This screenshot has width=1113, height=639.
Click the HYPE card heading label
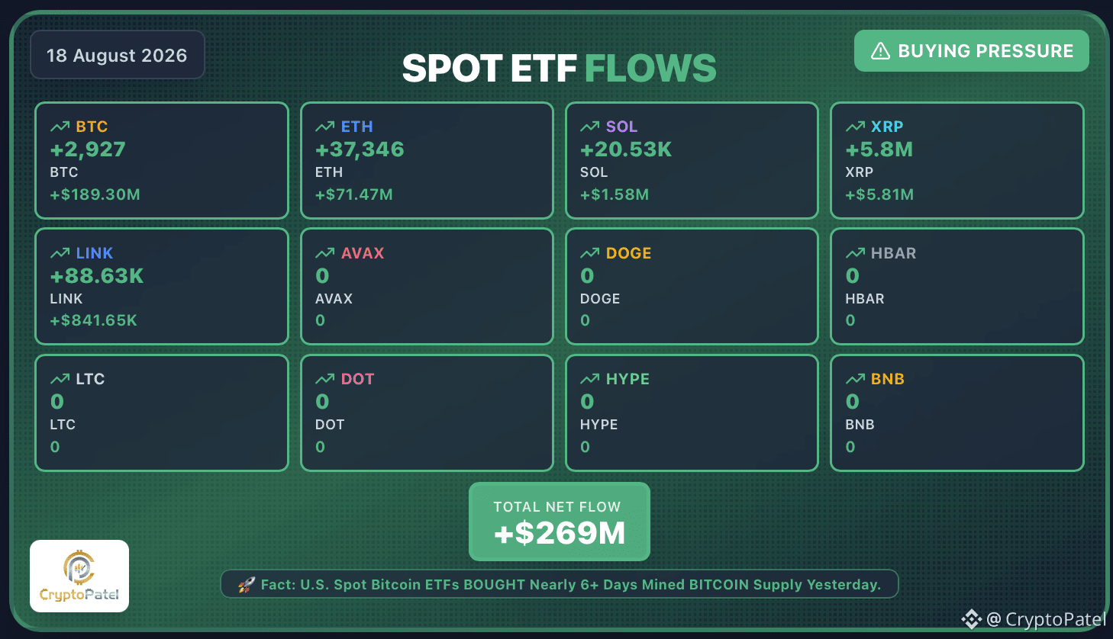[x=627, y=379]
